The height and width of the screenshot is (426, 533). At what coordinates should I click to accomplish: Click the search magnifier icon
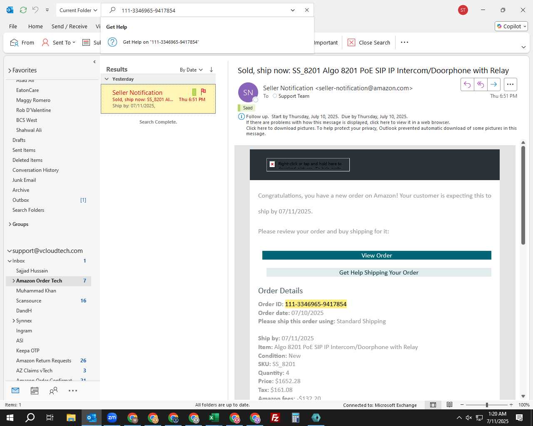click(x=112, y=10)
